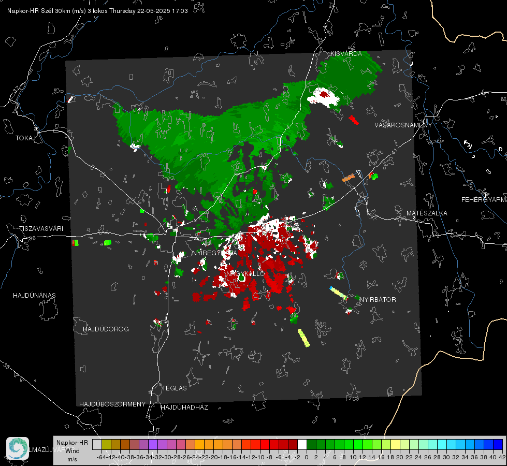
Task: Click the HAJDÚHADHÁZ label
Action: [184, 407]
